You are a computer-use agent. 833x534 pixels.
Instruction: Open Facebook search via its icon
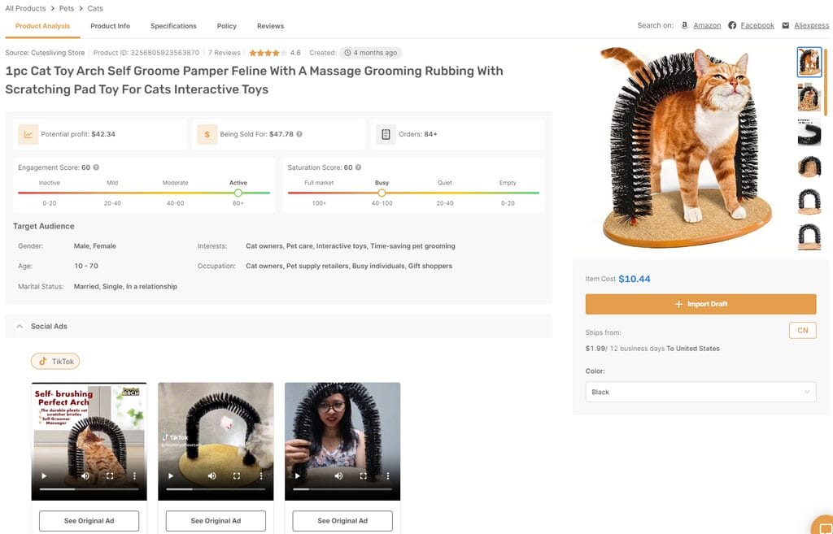(x=732, y=25)
